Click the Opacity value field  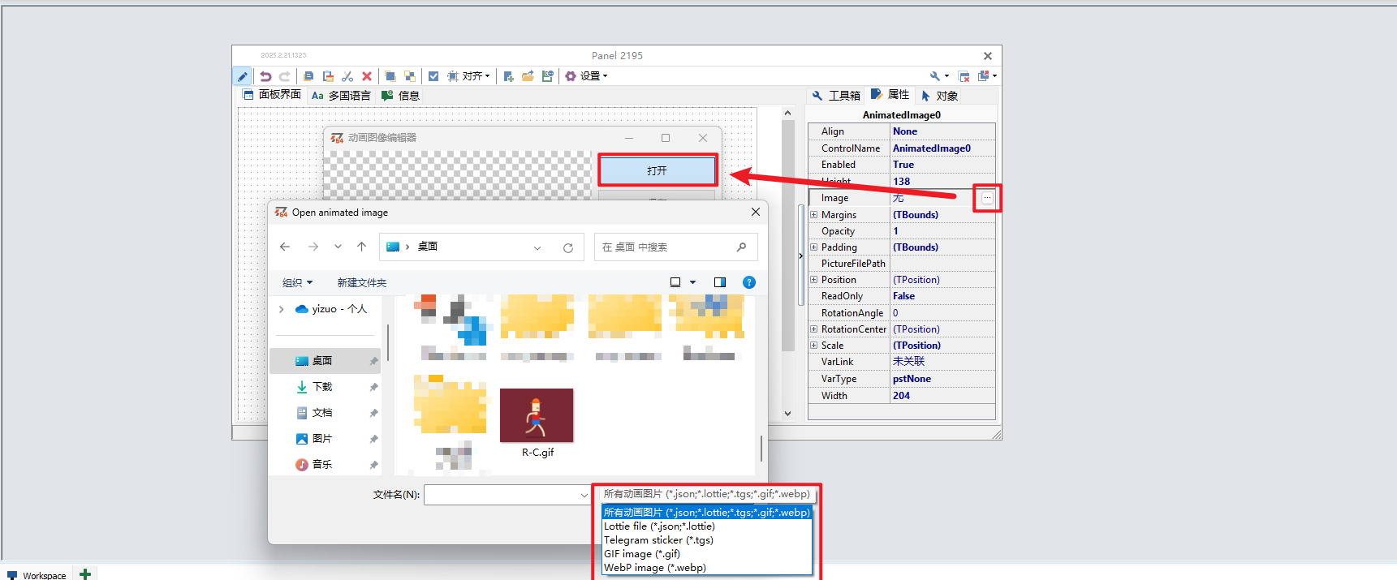[x=942, y=231]
